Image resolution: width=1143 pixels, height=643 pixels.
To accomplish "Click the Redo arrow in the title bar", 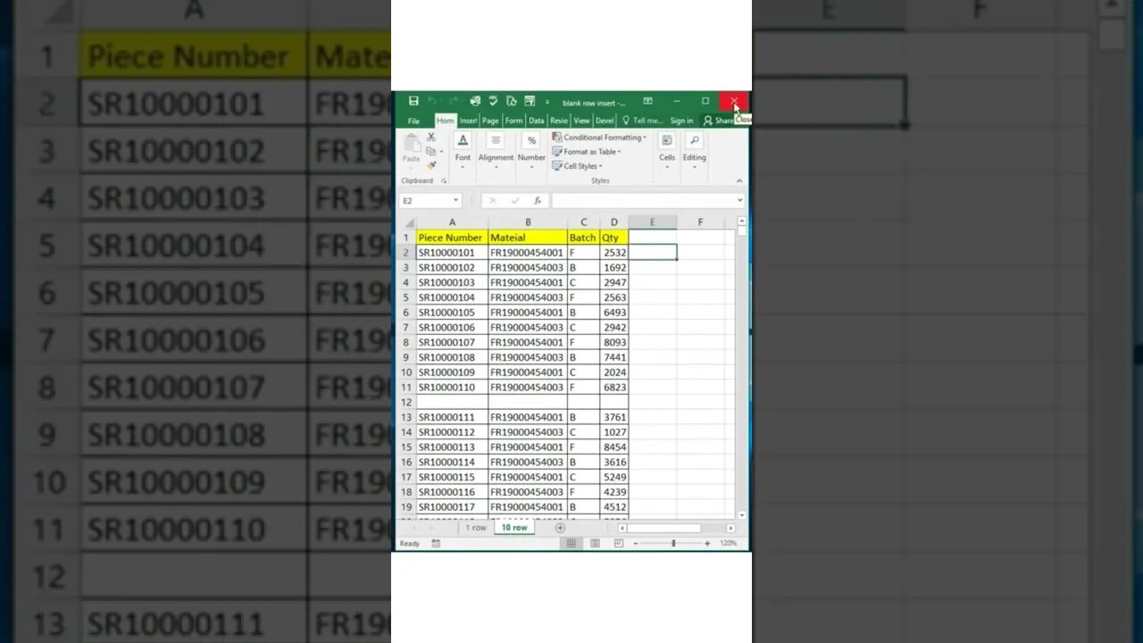I will click(x=453, y=101).
